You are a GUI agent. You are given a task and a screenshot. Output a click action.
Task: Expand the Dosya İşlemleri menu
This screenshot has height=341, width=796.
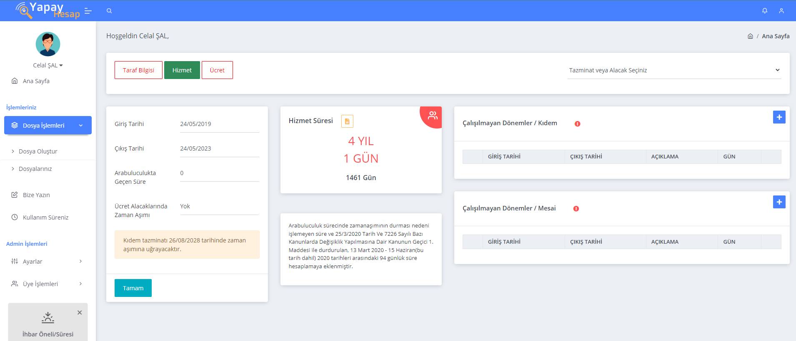(48, 125)
